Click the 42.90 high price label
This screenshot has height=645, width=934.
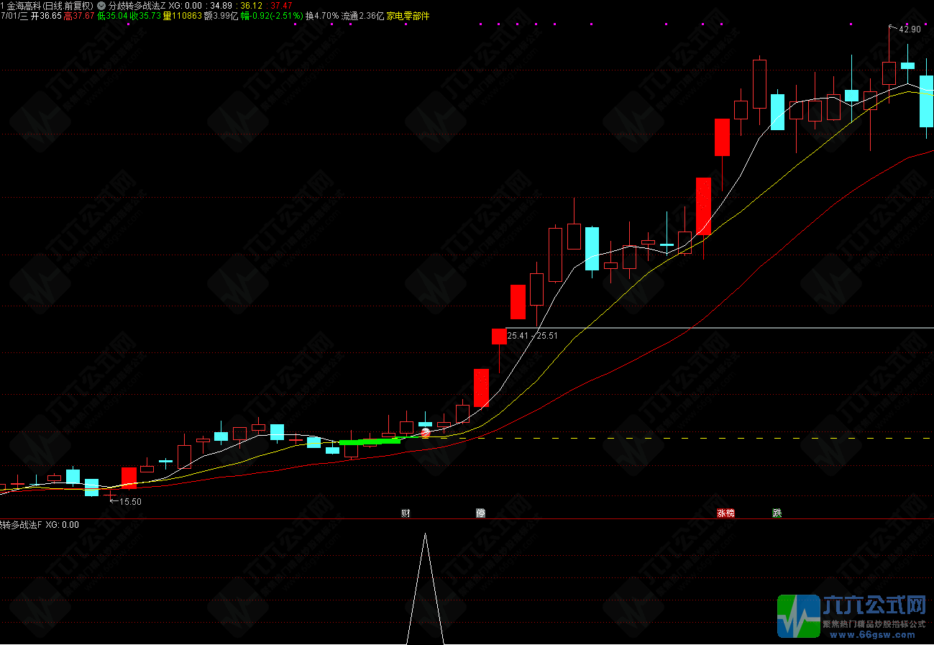pyautogui.click(x=910, y=29)
